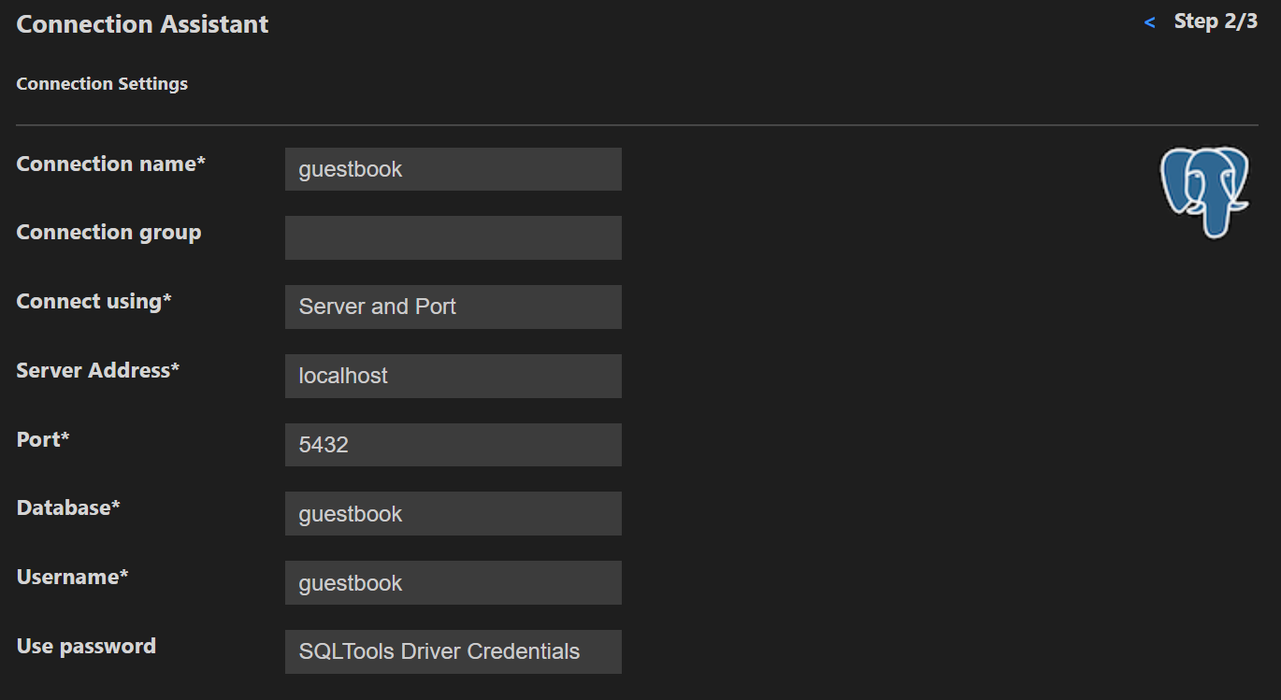Open the Connect using dropdown

(x=453, y=307)
